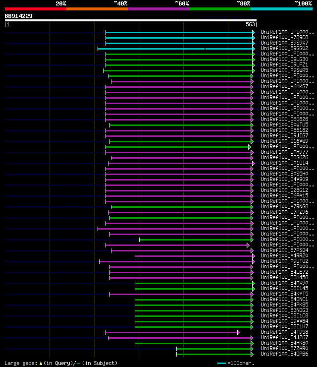
Task: Click the query end position 563
Action: click(x=250, y=24)
